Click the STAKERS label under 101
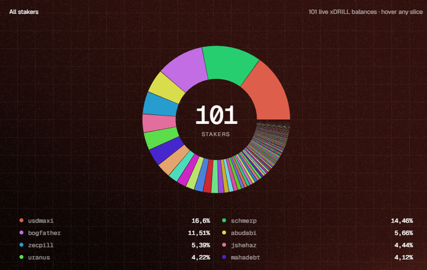 tap(215, 134)
